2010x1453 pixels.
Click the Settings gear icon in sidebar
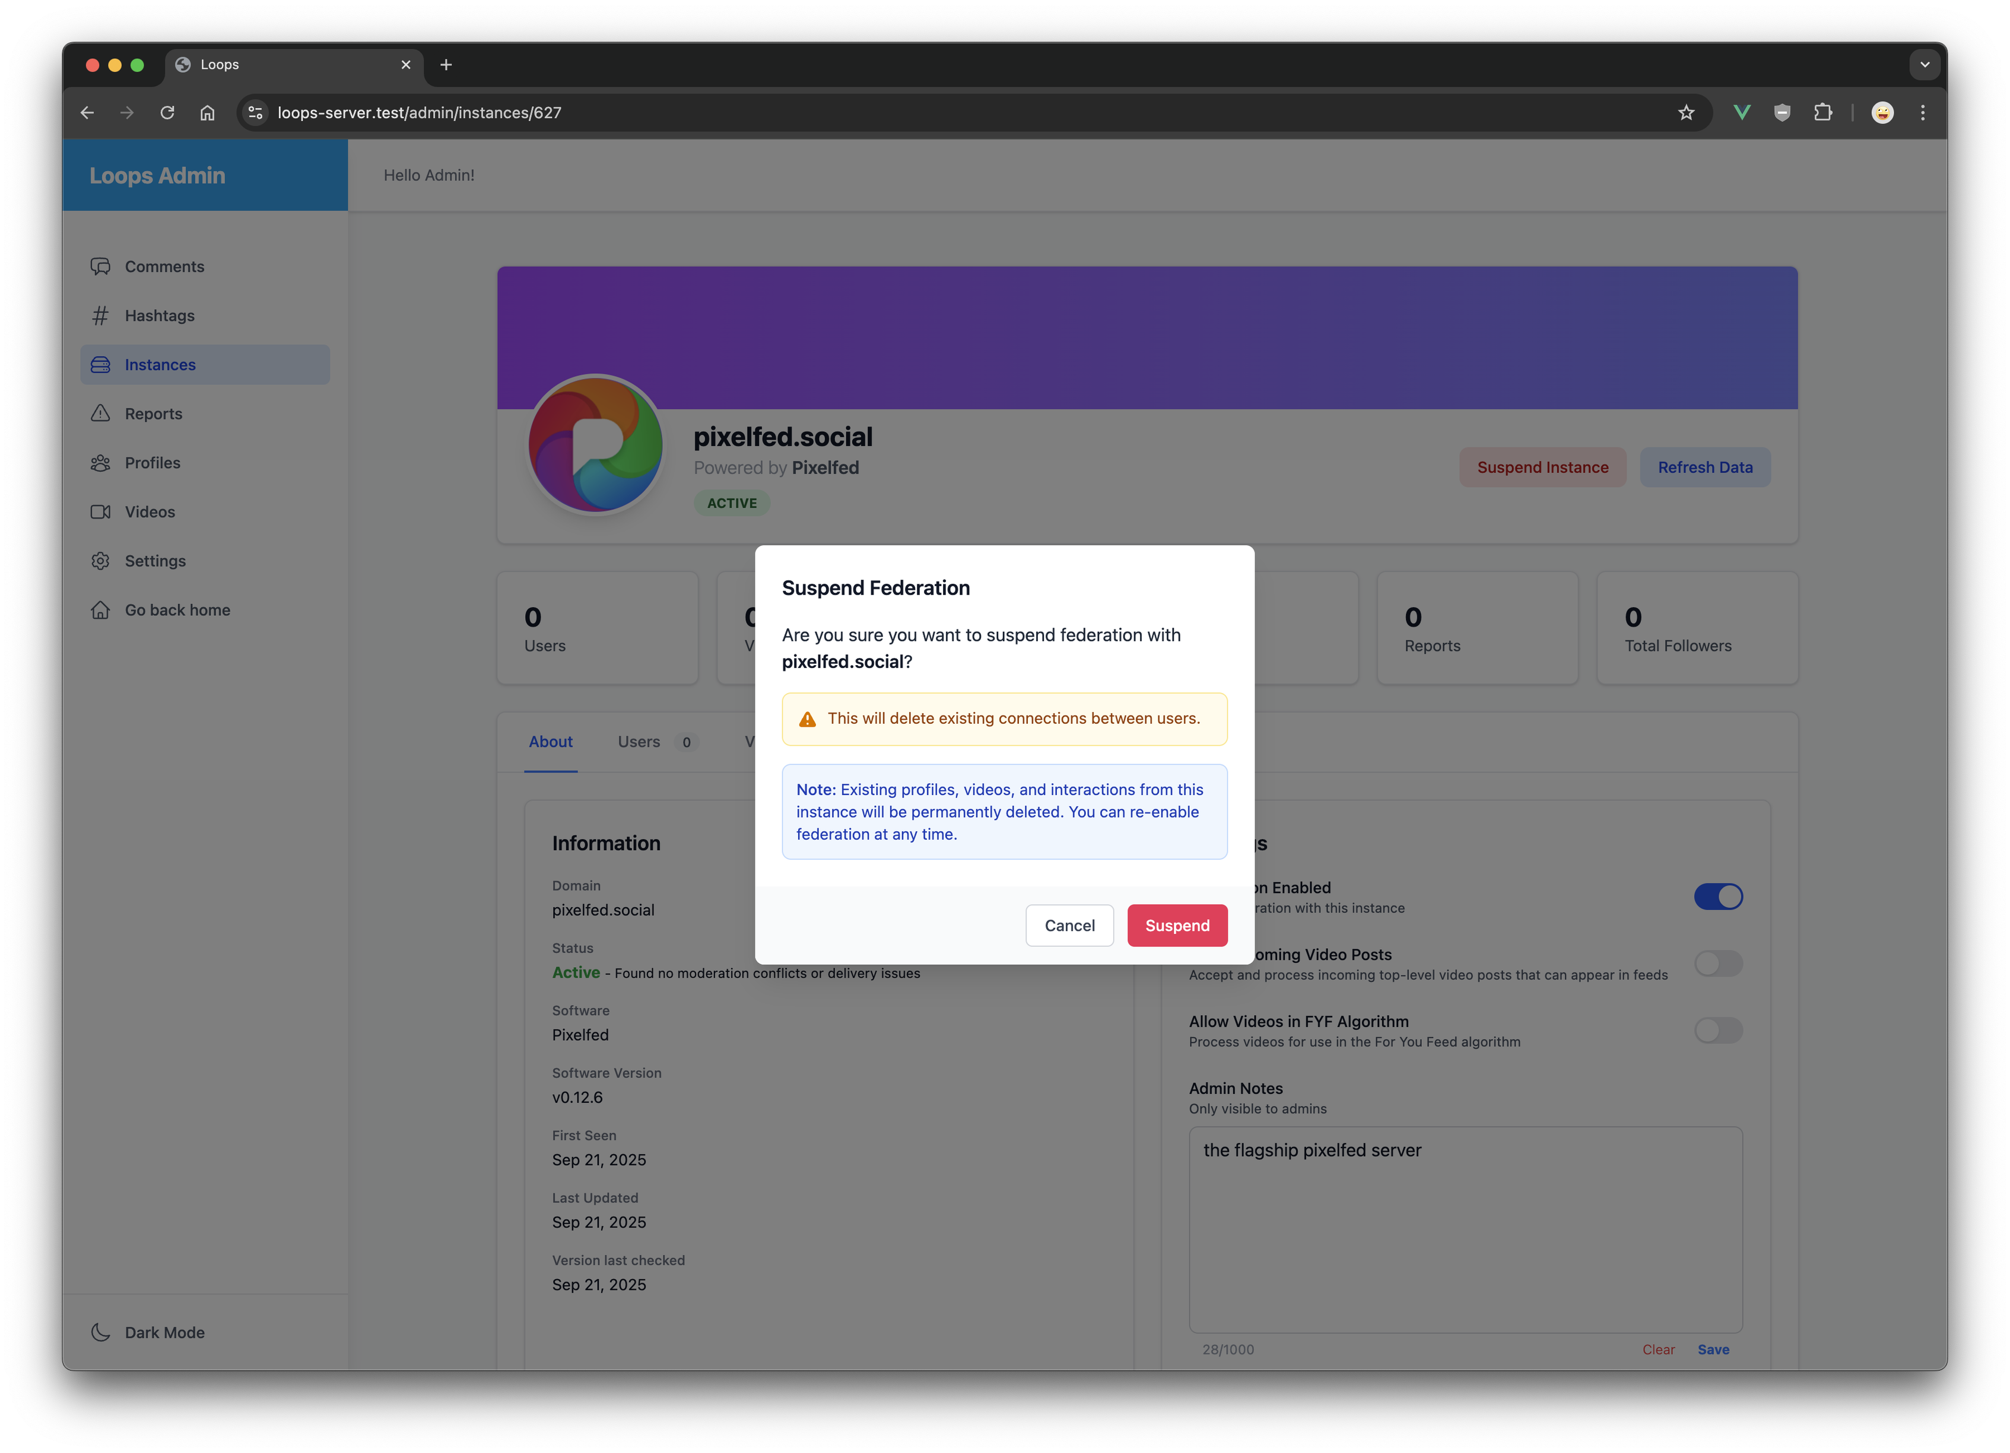click(100, 561)
